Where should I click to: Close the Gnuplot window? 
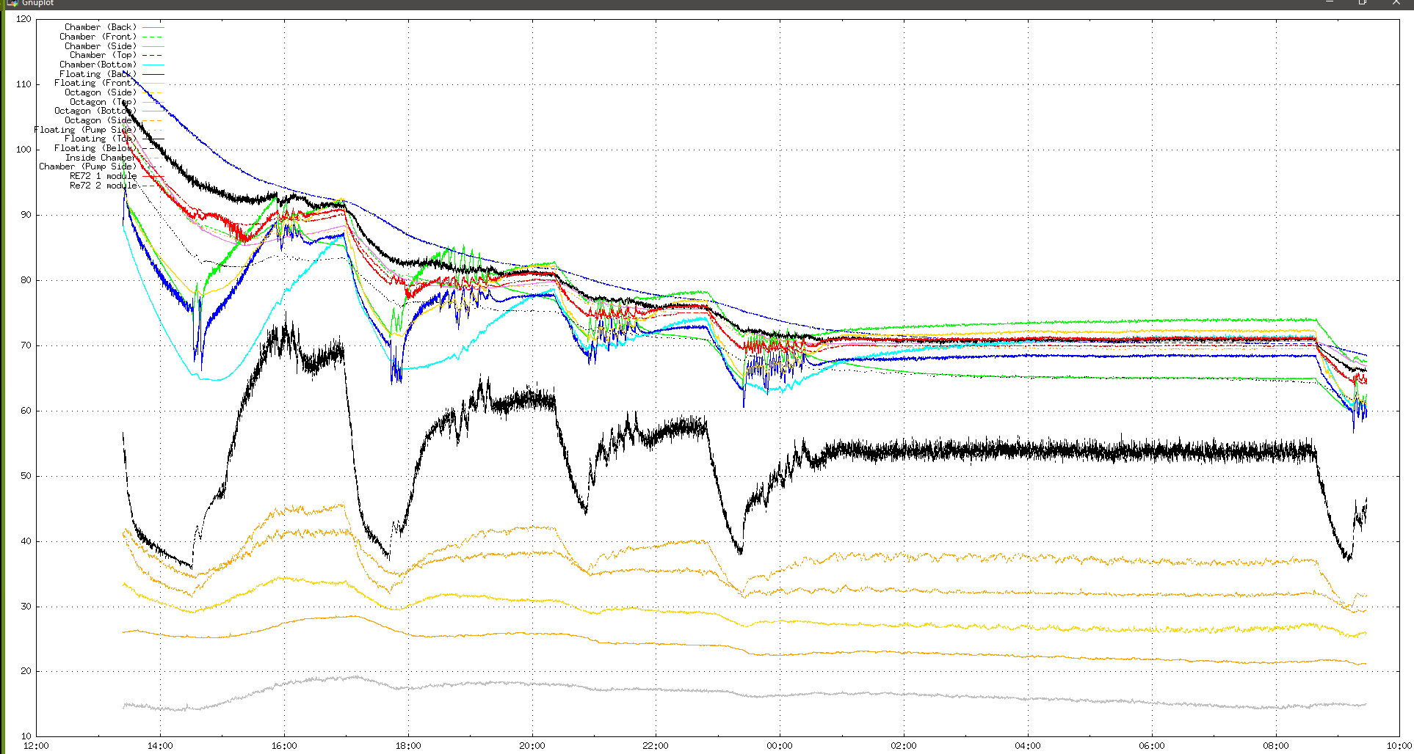[x=1396, y=3]
